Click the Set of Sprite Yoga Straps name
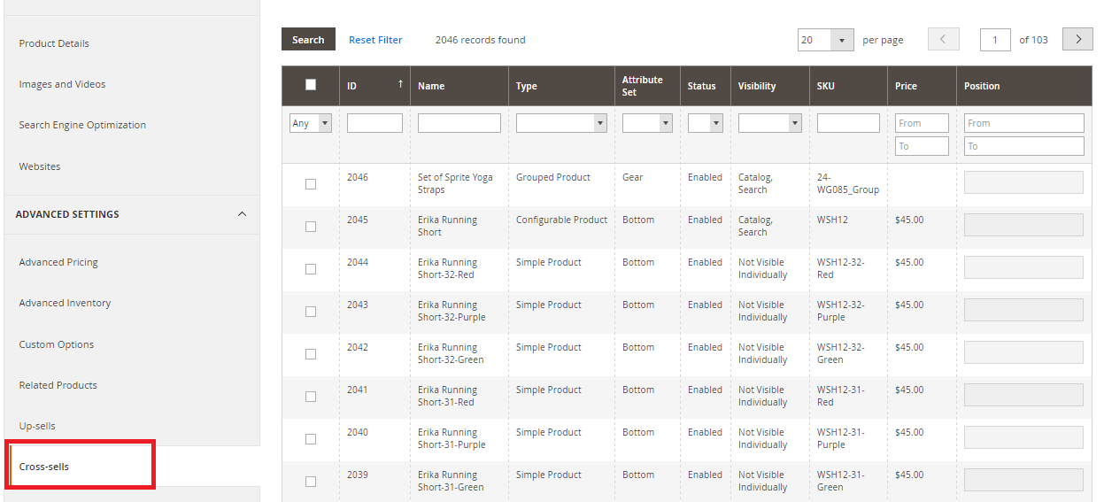The height and width of the screenshot is (502, 1104). tap(455, 183)
